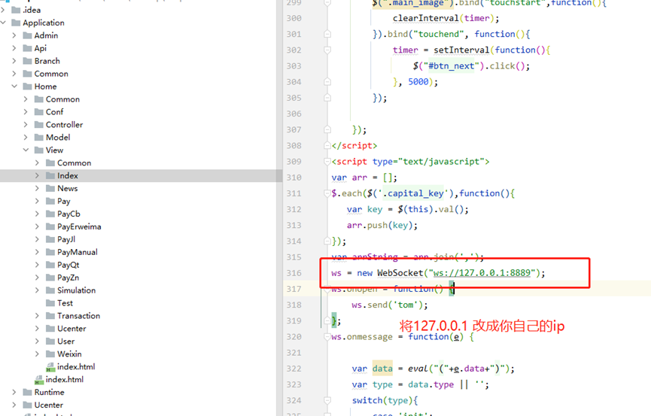Screen dimensions: 651x416
Task: Click the clearInterval call on line 300
Action: pos(425,18)
